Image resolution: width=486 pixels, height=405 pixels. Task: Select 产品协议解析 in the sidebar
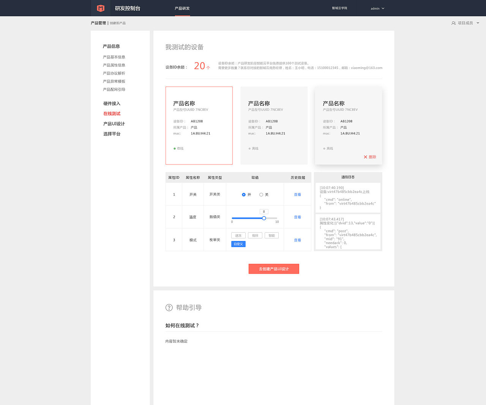114,73
